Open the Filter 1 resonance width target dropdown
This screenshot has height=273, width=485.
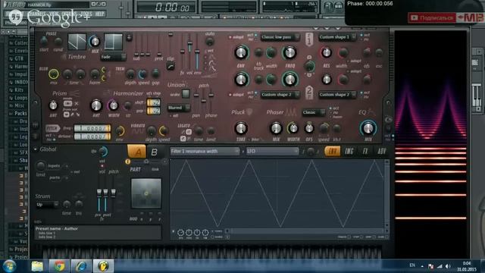pyautogui.click(x=205, y=152)
